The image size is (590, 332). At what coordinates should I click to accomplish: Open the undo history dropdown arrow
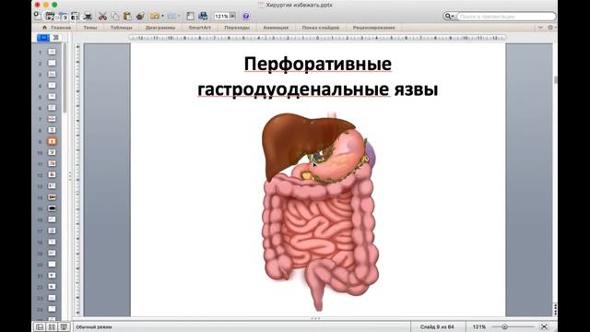[162, 17]
